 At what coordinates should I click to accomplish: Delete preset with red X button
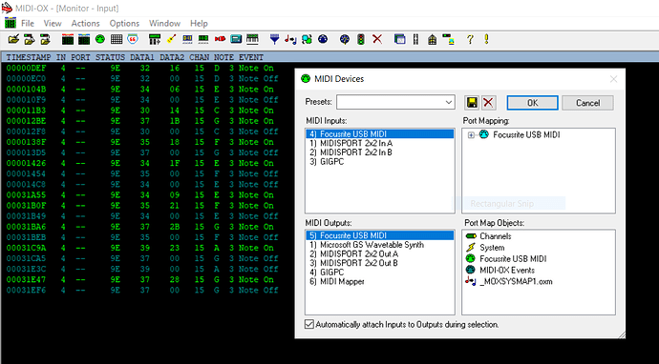click(x=488, y=103)
